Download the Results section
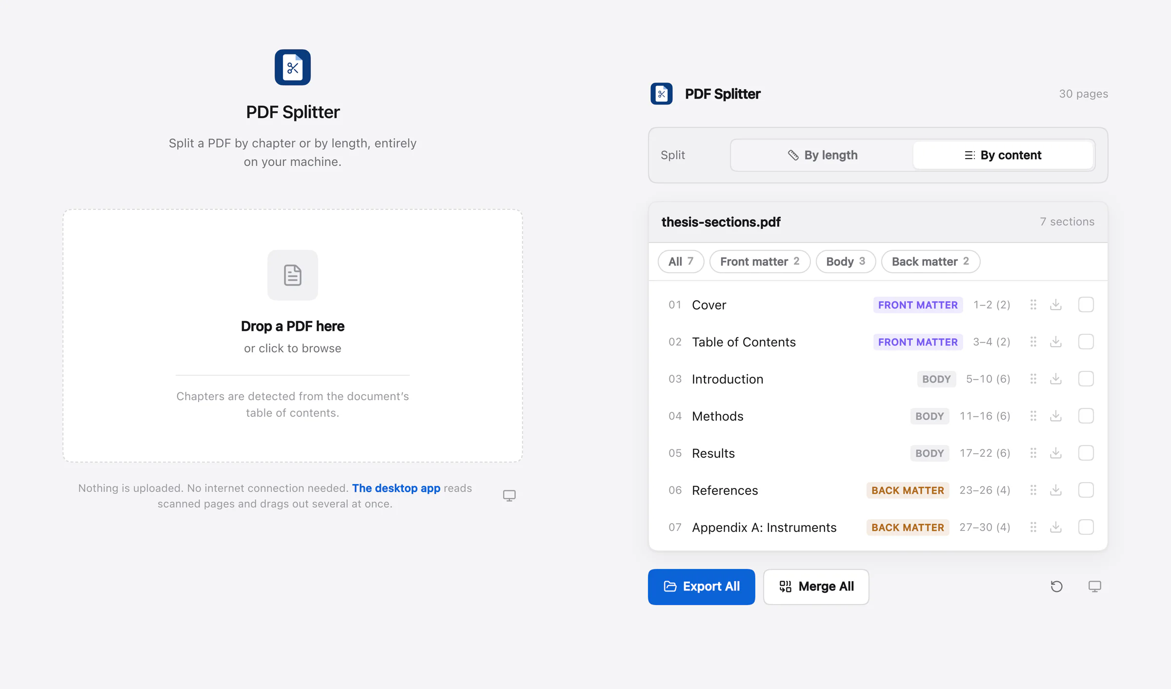 1056,453
